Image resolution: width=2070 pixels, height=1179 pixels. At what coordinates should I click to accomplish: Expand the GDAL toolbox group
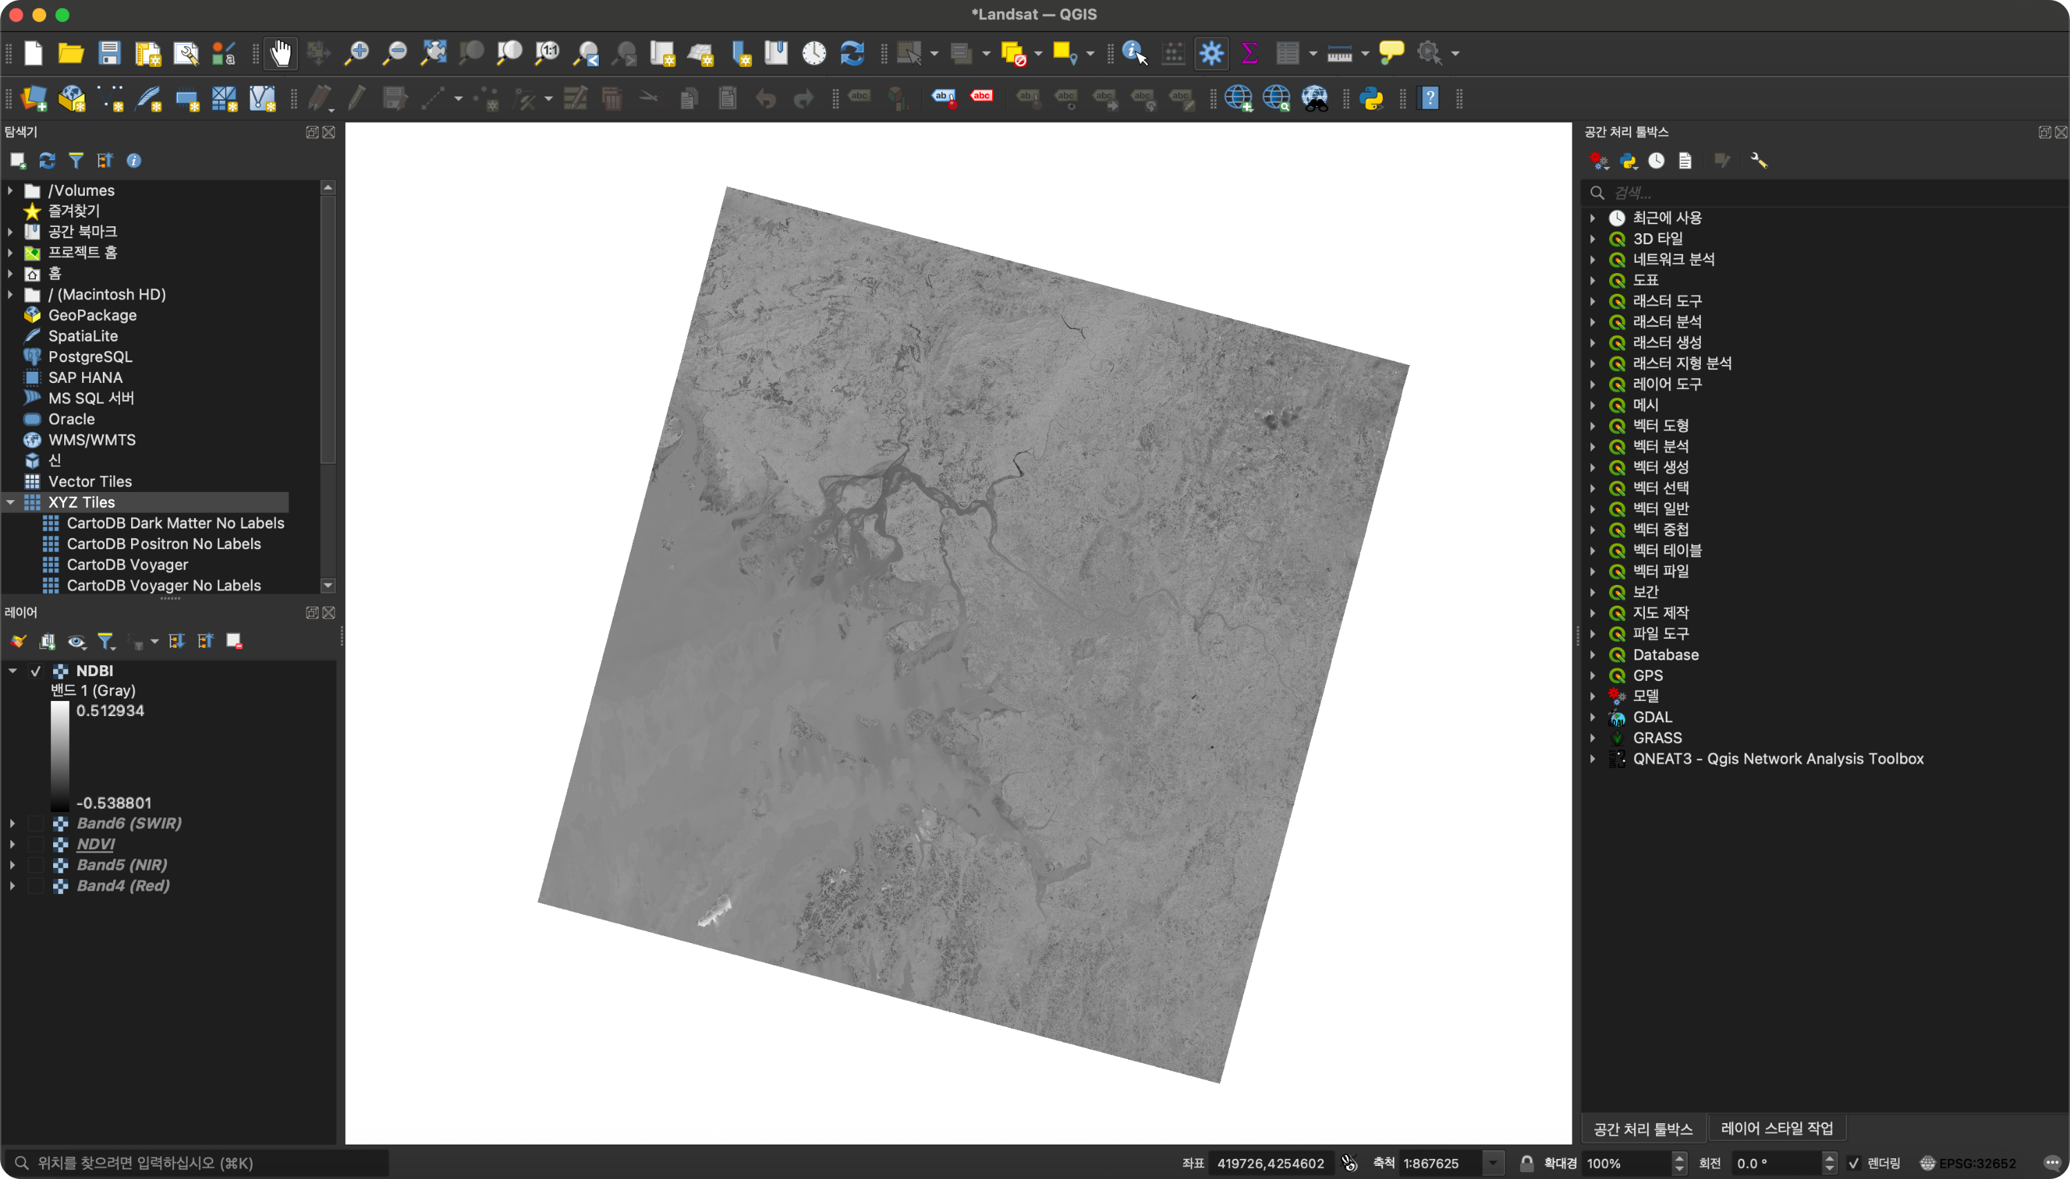[x=1593, y=717]
